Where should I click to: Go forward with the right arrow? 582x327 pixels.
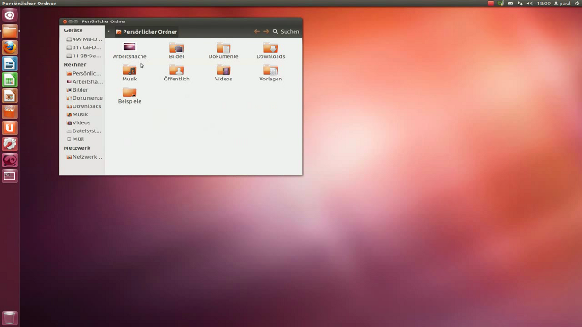pyautogui.click(x=266, y=32)
